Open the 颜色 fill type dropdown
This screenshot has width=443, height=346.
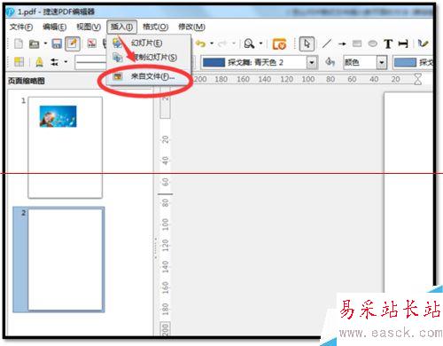point(382,62)
